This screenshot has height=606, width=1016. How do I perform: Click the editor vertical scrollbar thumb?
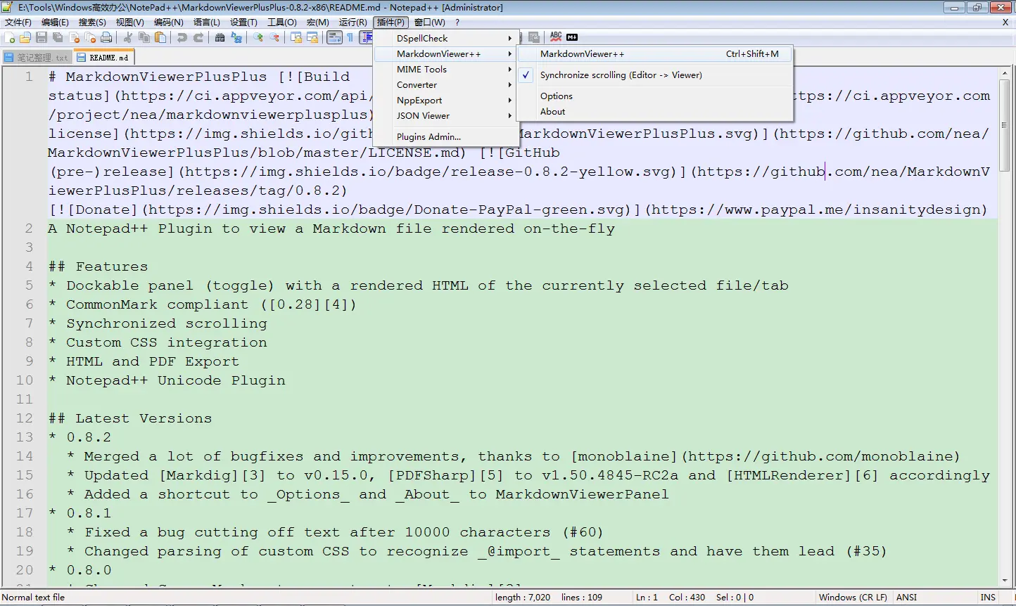pyautogui.click(x=1005, y=125)
